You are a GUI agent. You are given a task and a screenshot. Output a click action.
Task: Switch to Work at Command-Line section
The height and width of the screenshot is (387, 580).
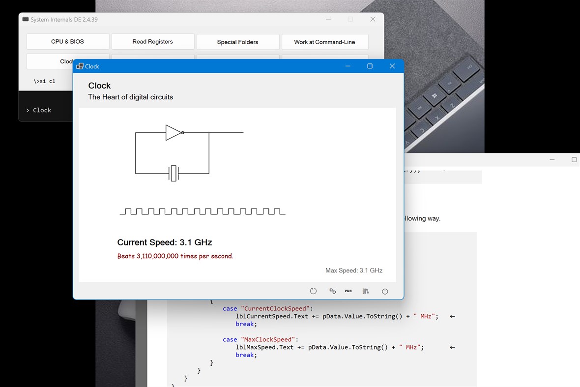tap(325, 42)
